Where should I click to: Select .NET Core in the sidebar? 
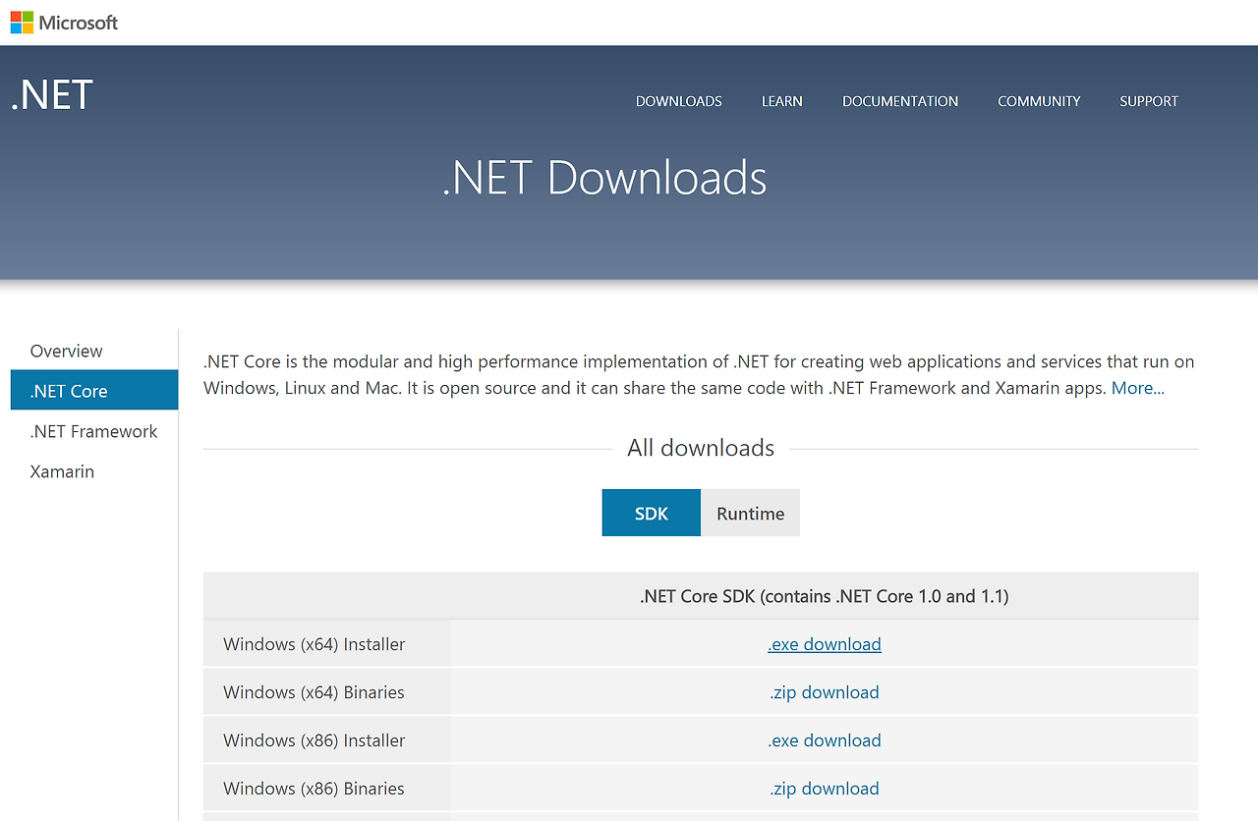(x=94, y=390)
